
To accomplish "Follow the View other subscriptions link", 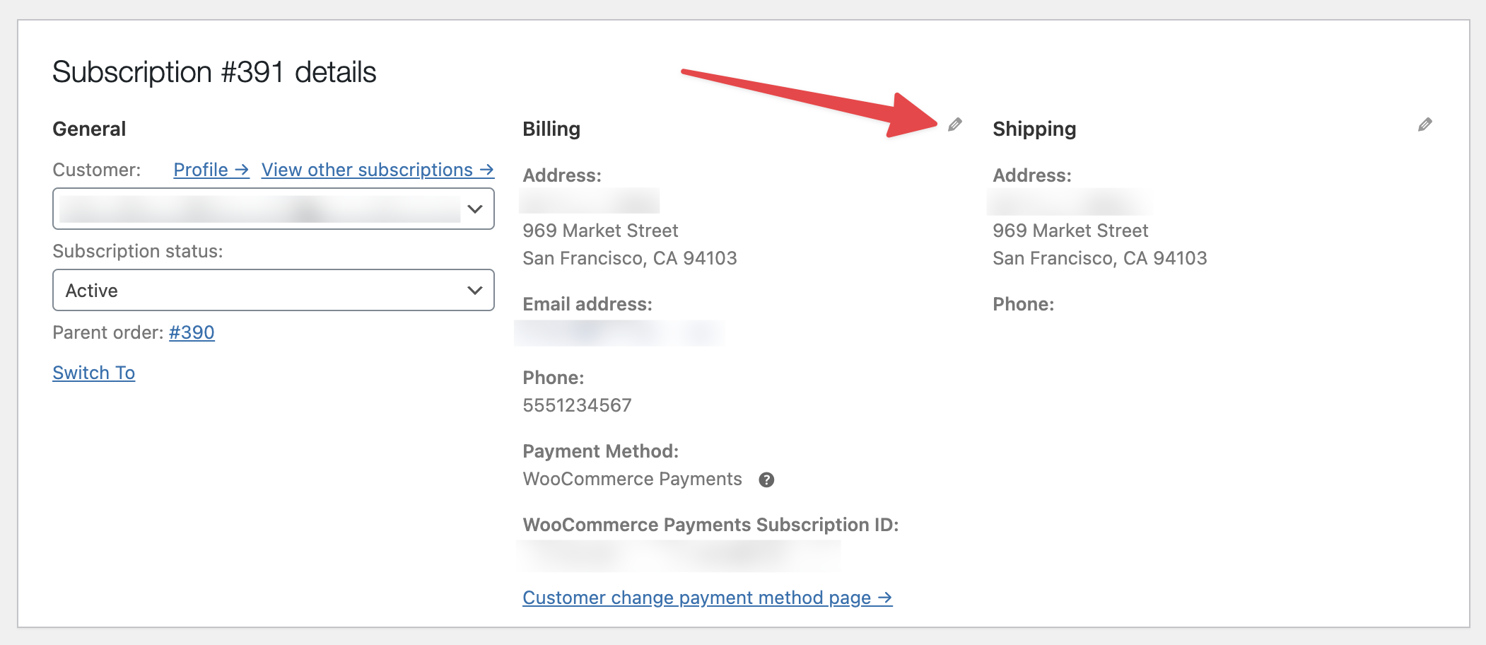I will [377, 170].
